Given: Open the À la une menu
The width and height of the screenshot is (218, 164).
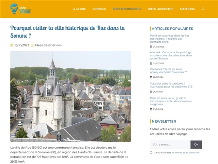Looking at the screenshot, I should click(x=79, y=9).
